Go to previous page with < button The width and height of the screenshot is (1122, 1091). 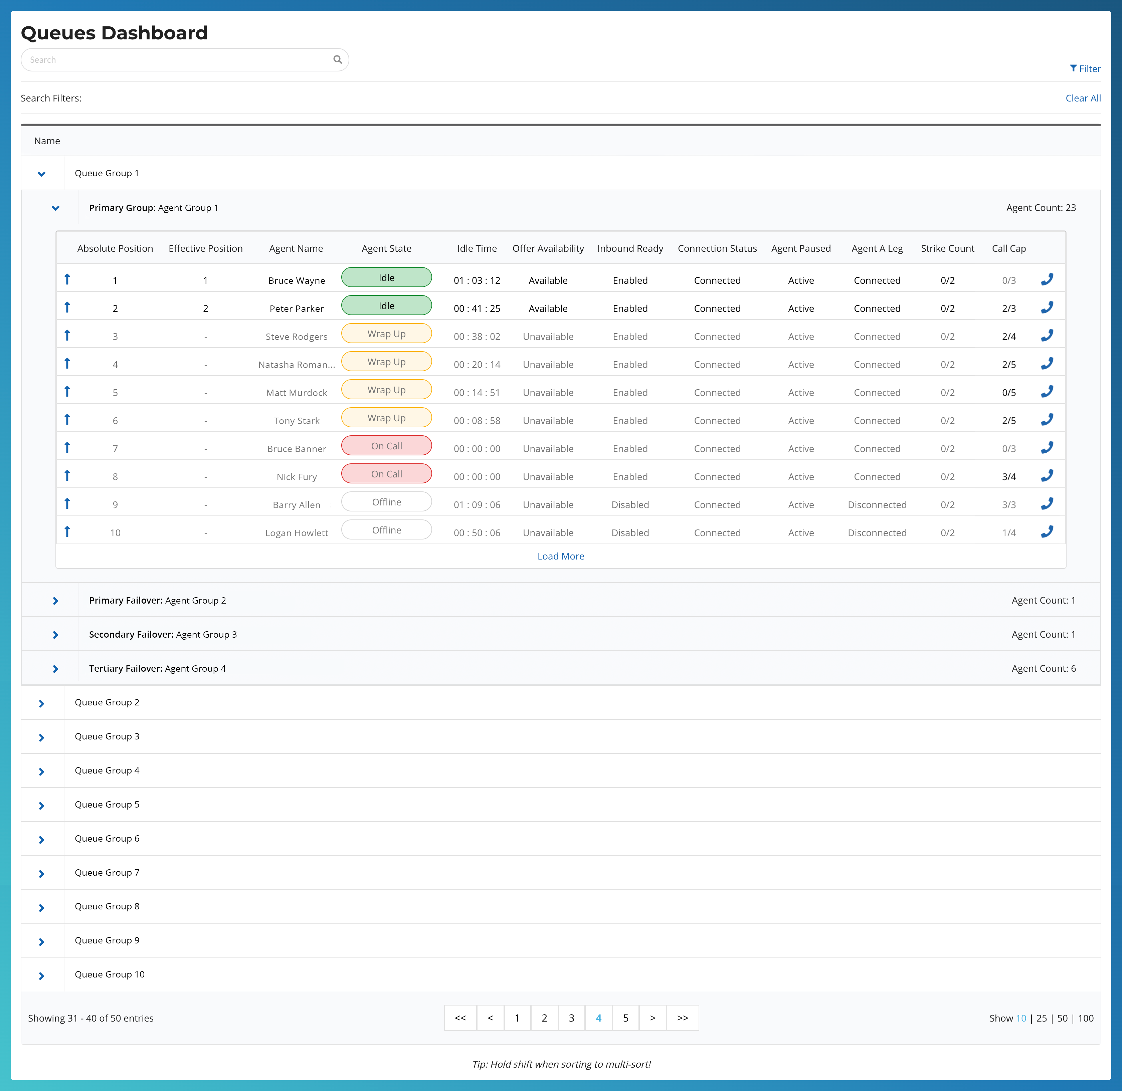(490, 1018)
